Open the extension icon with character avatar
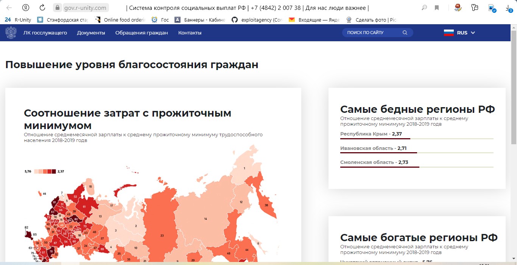 click(458, 8)
